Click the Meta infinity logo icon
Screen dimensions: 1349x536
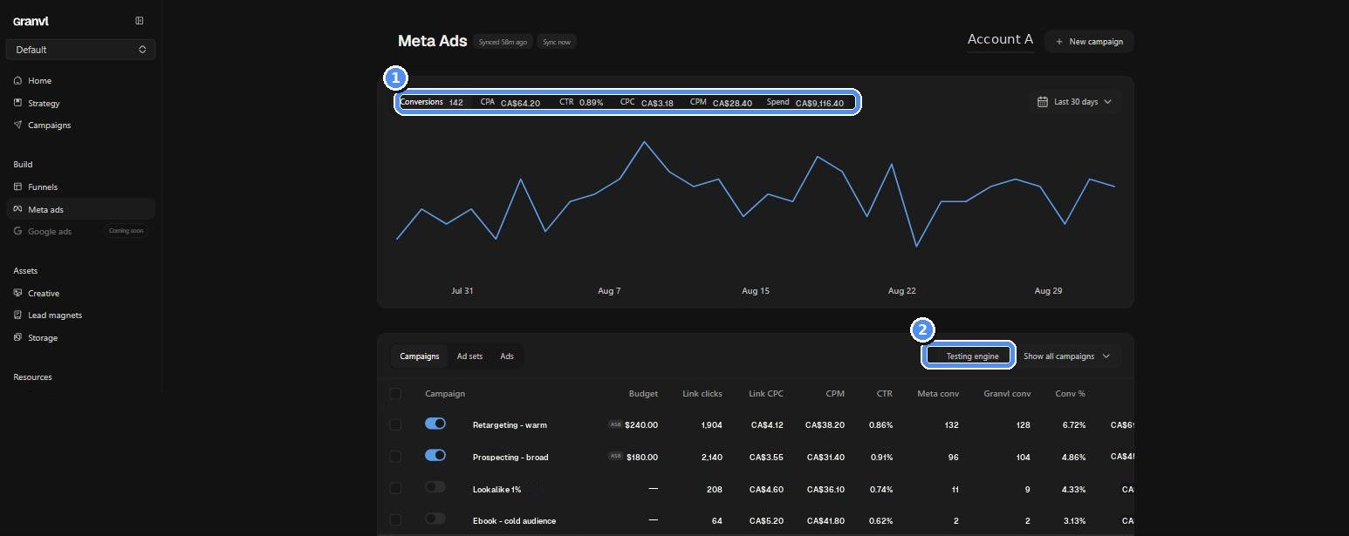click(17, 209)
